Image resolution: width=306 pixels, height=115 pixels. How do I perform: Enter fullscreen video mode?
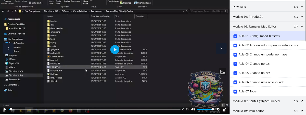click(x=224, y=109)
